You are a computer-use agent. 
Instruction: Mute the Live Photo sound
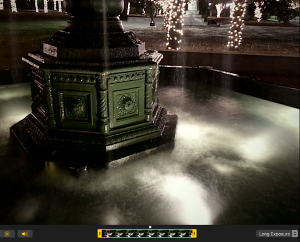click(x=25, y=234)
